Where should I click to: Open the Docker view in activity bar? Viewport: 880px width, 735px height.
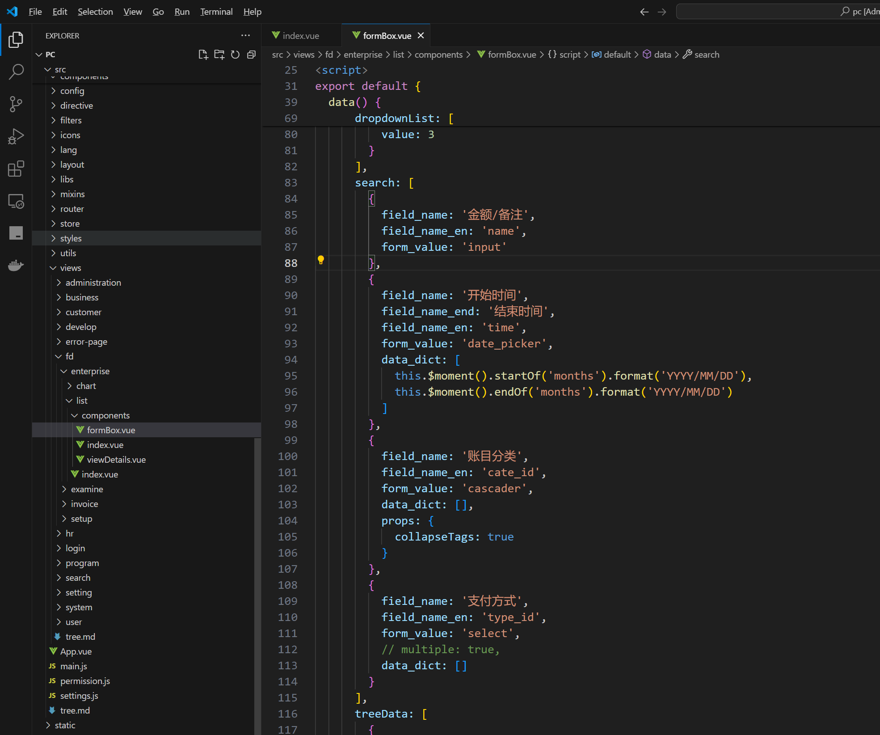point(16,266)
